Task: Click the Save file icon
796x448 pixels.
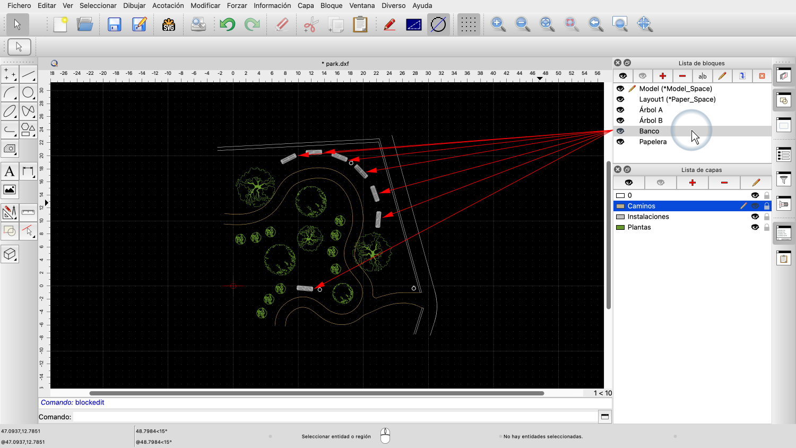Action: (x=114, y=24)
